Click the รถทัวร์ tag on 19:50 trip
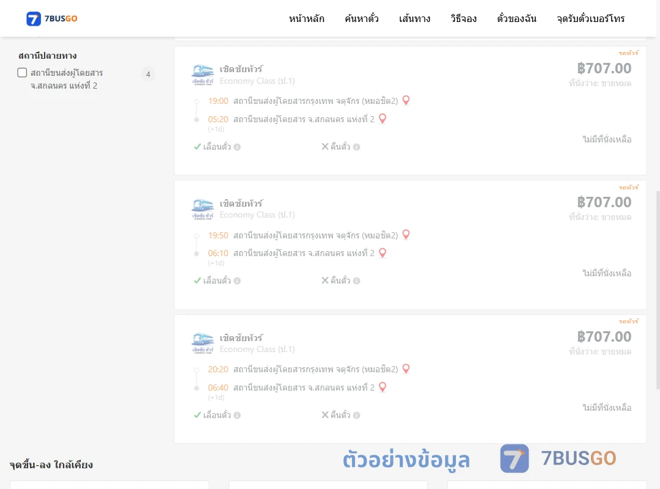Image resolution: width=660 pixels, height=489 pixels. 628,187
